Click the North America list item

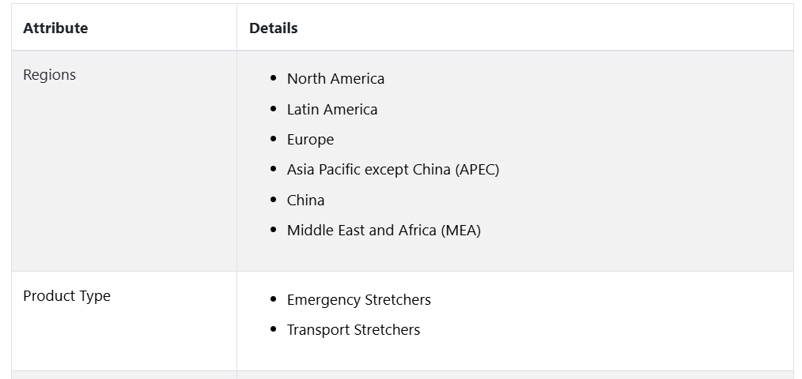point(335,79)
